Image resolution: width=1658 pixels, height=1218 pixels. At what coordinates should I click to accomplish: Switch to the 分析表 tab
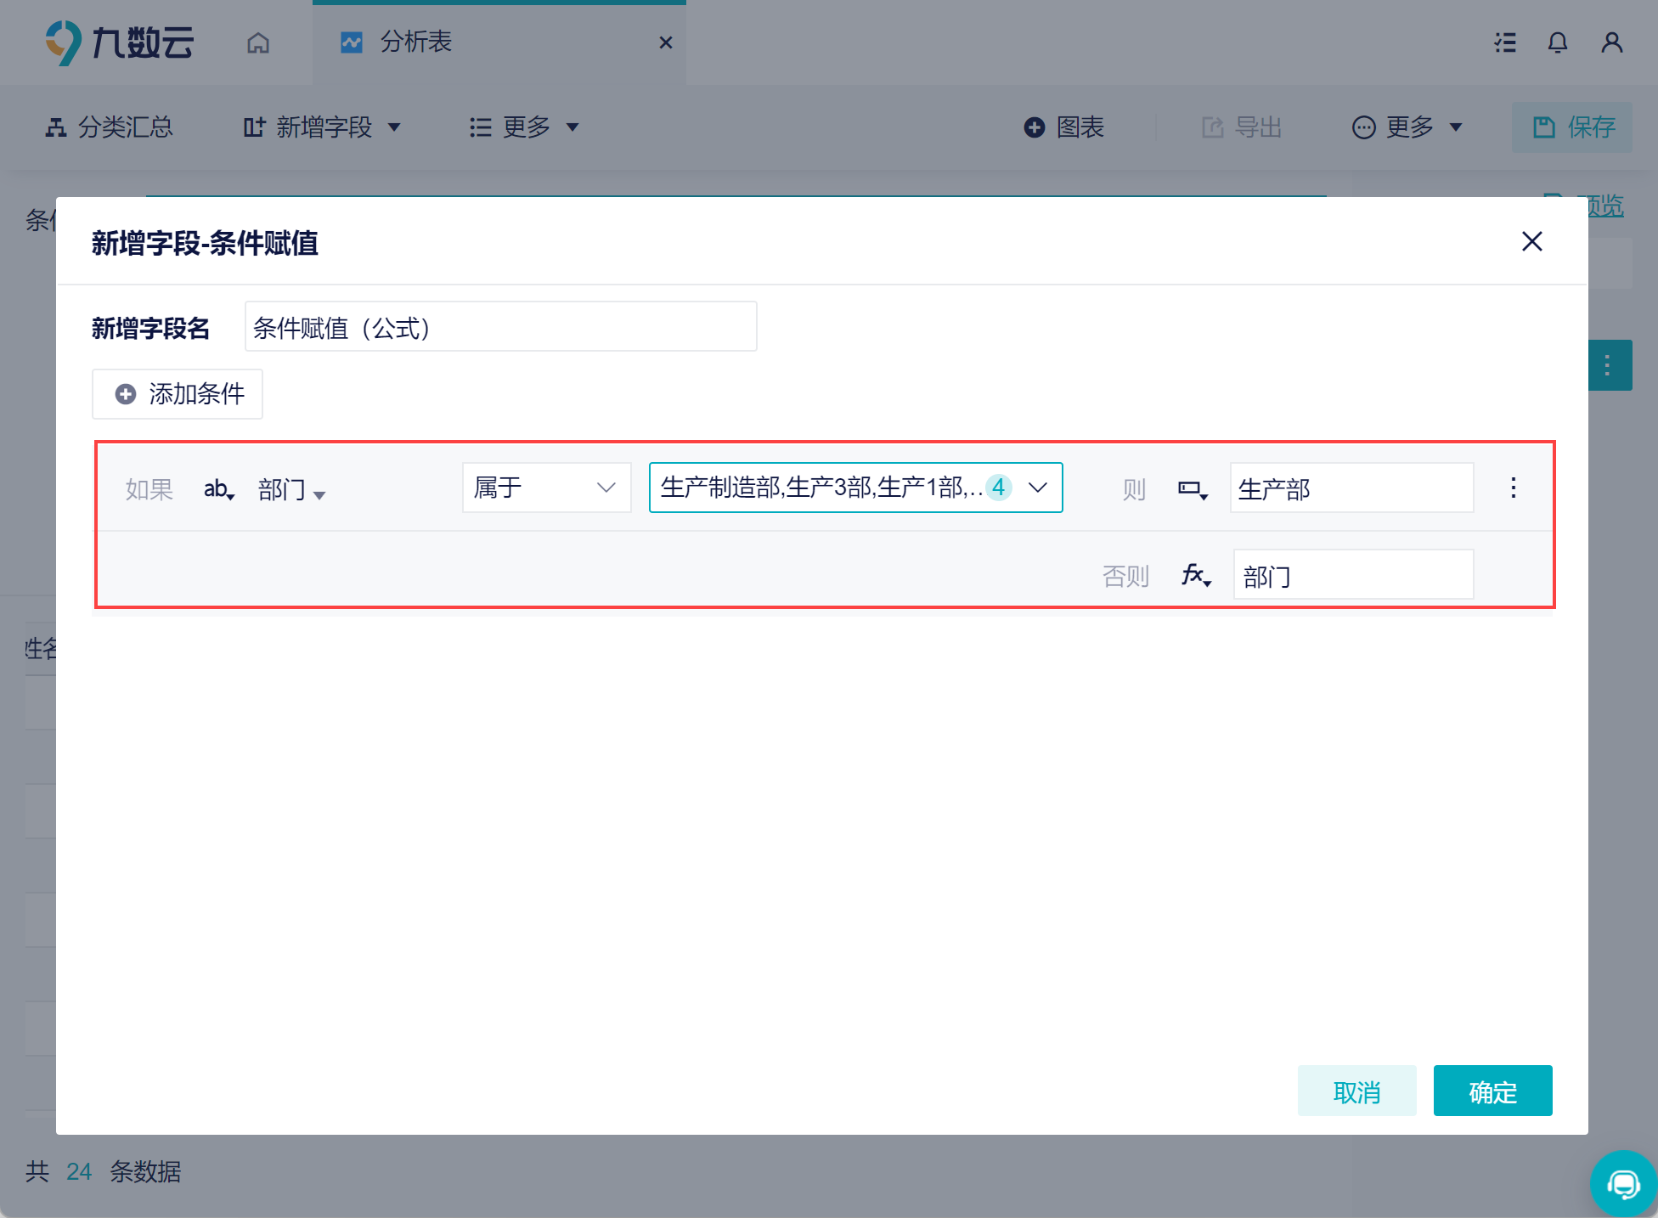416,42
